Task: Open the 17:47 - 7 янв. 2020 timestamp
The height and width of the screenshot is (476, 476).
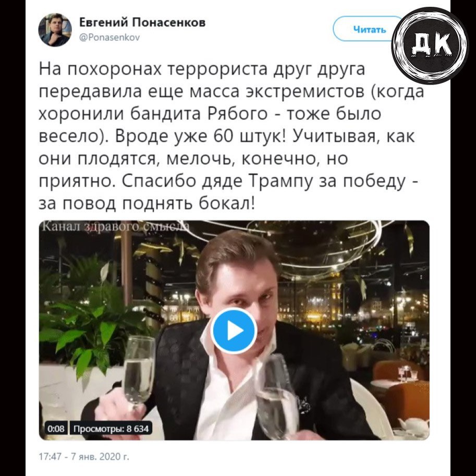Action: [84, 457]
